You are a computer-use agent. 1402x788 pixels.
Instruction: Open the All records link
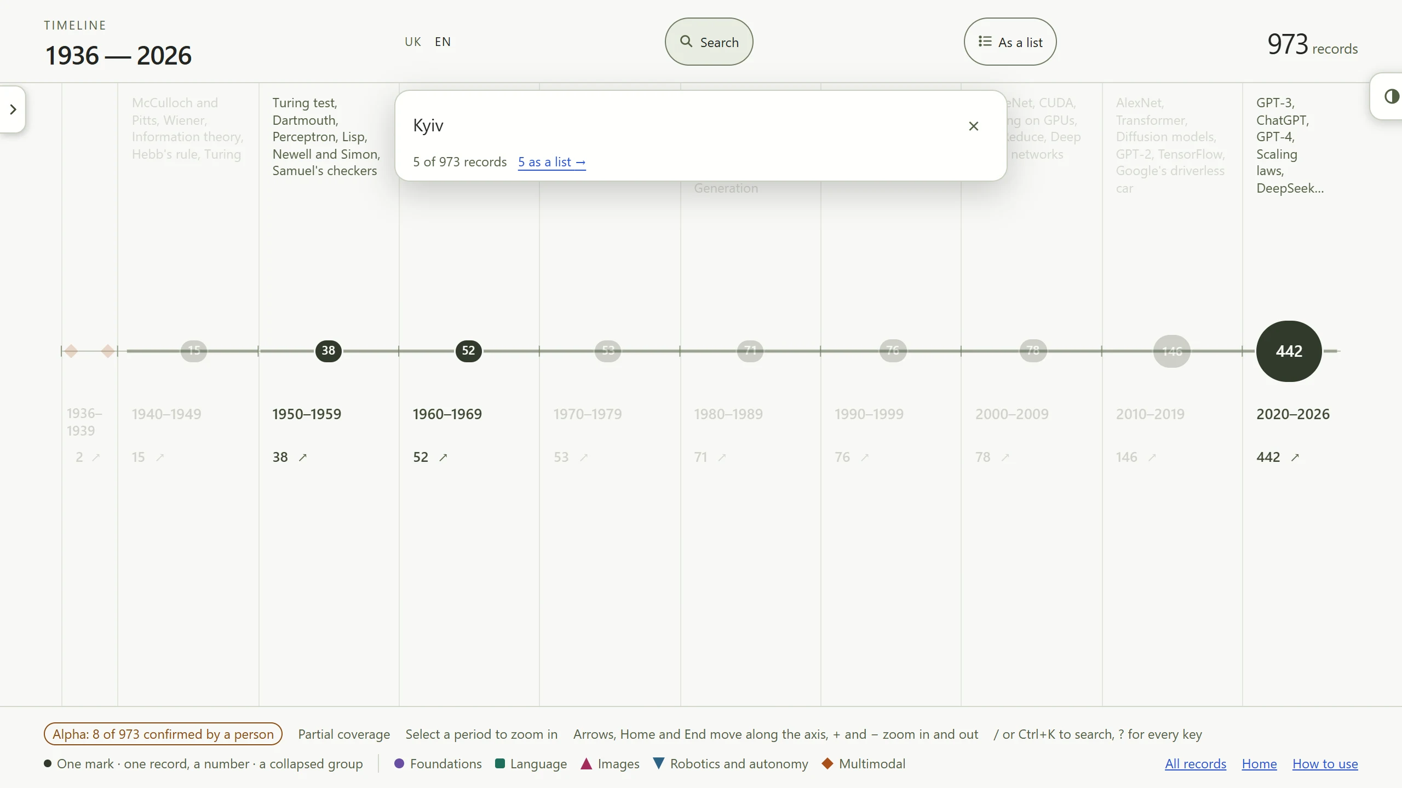pyautogui.click(x=1196, y=764)
